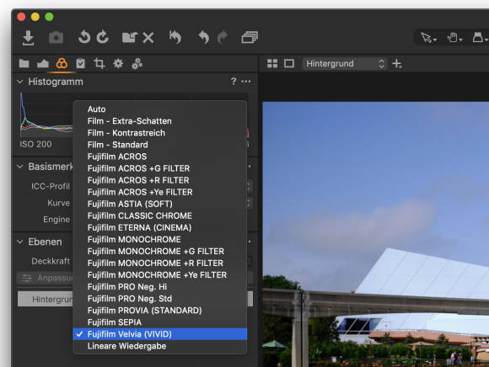Click the reset adjustments icon
Viewport: 489px width, 367px height.
(175, 37)
